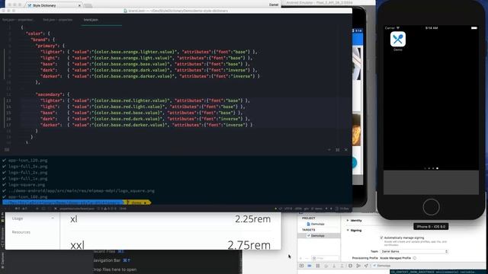Click the iOS simulator page indicator dots
Viewport: 488px width, 274px height.
(431, 168)
